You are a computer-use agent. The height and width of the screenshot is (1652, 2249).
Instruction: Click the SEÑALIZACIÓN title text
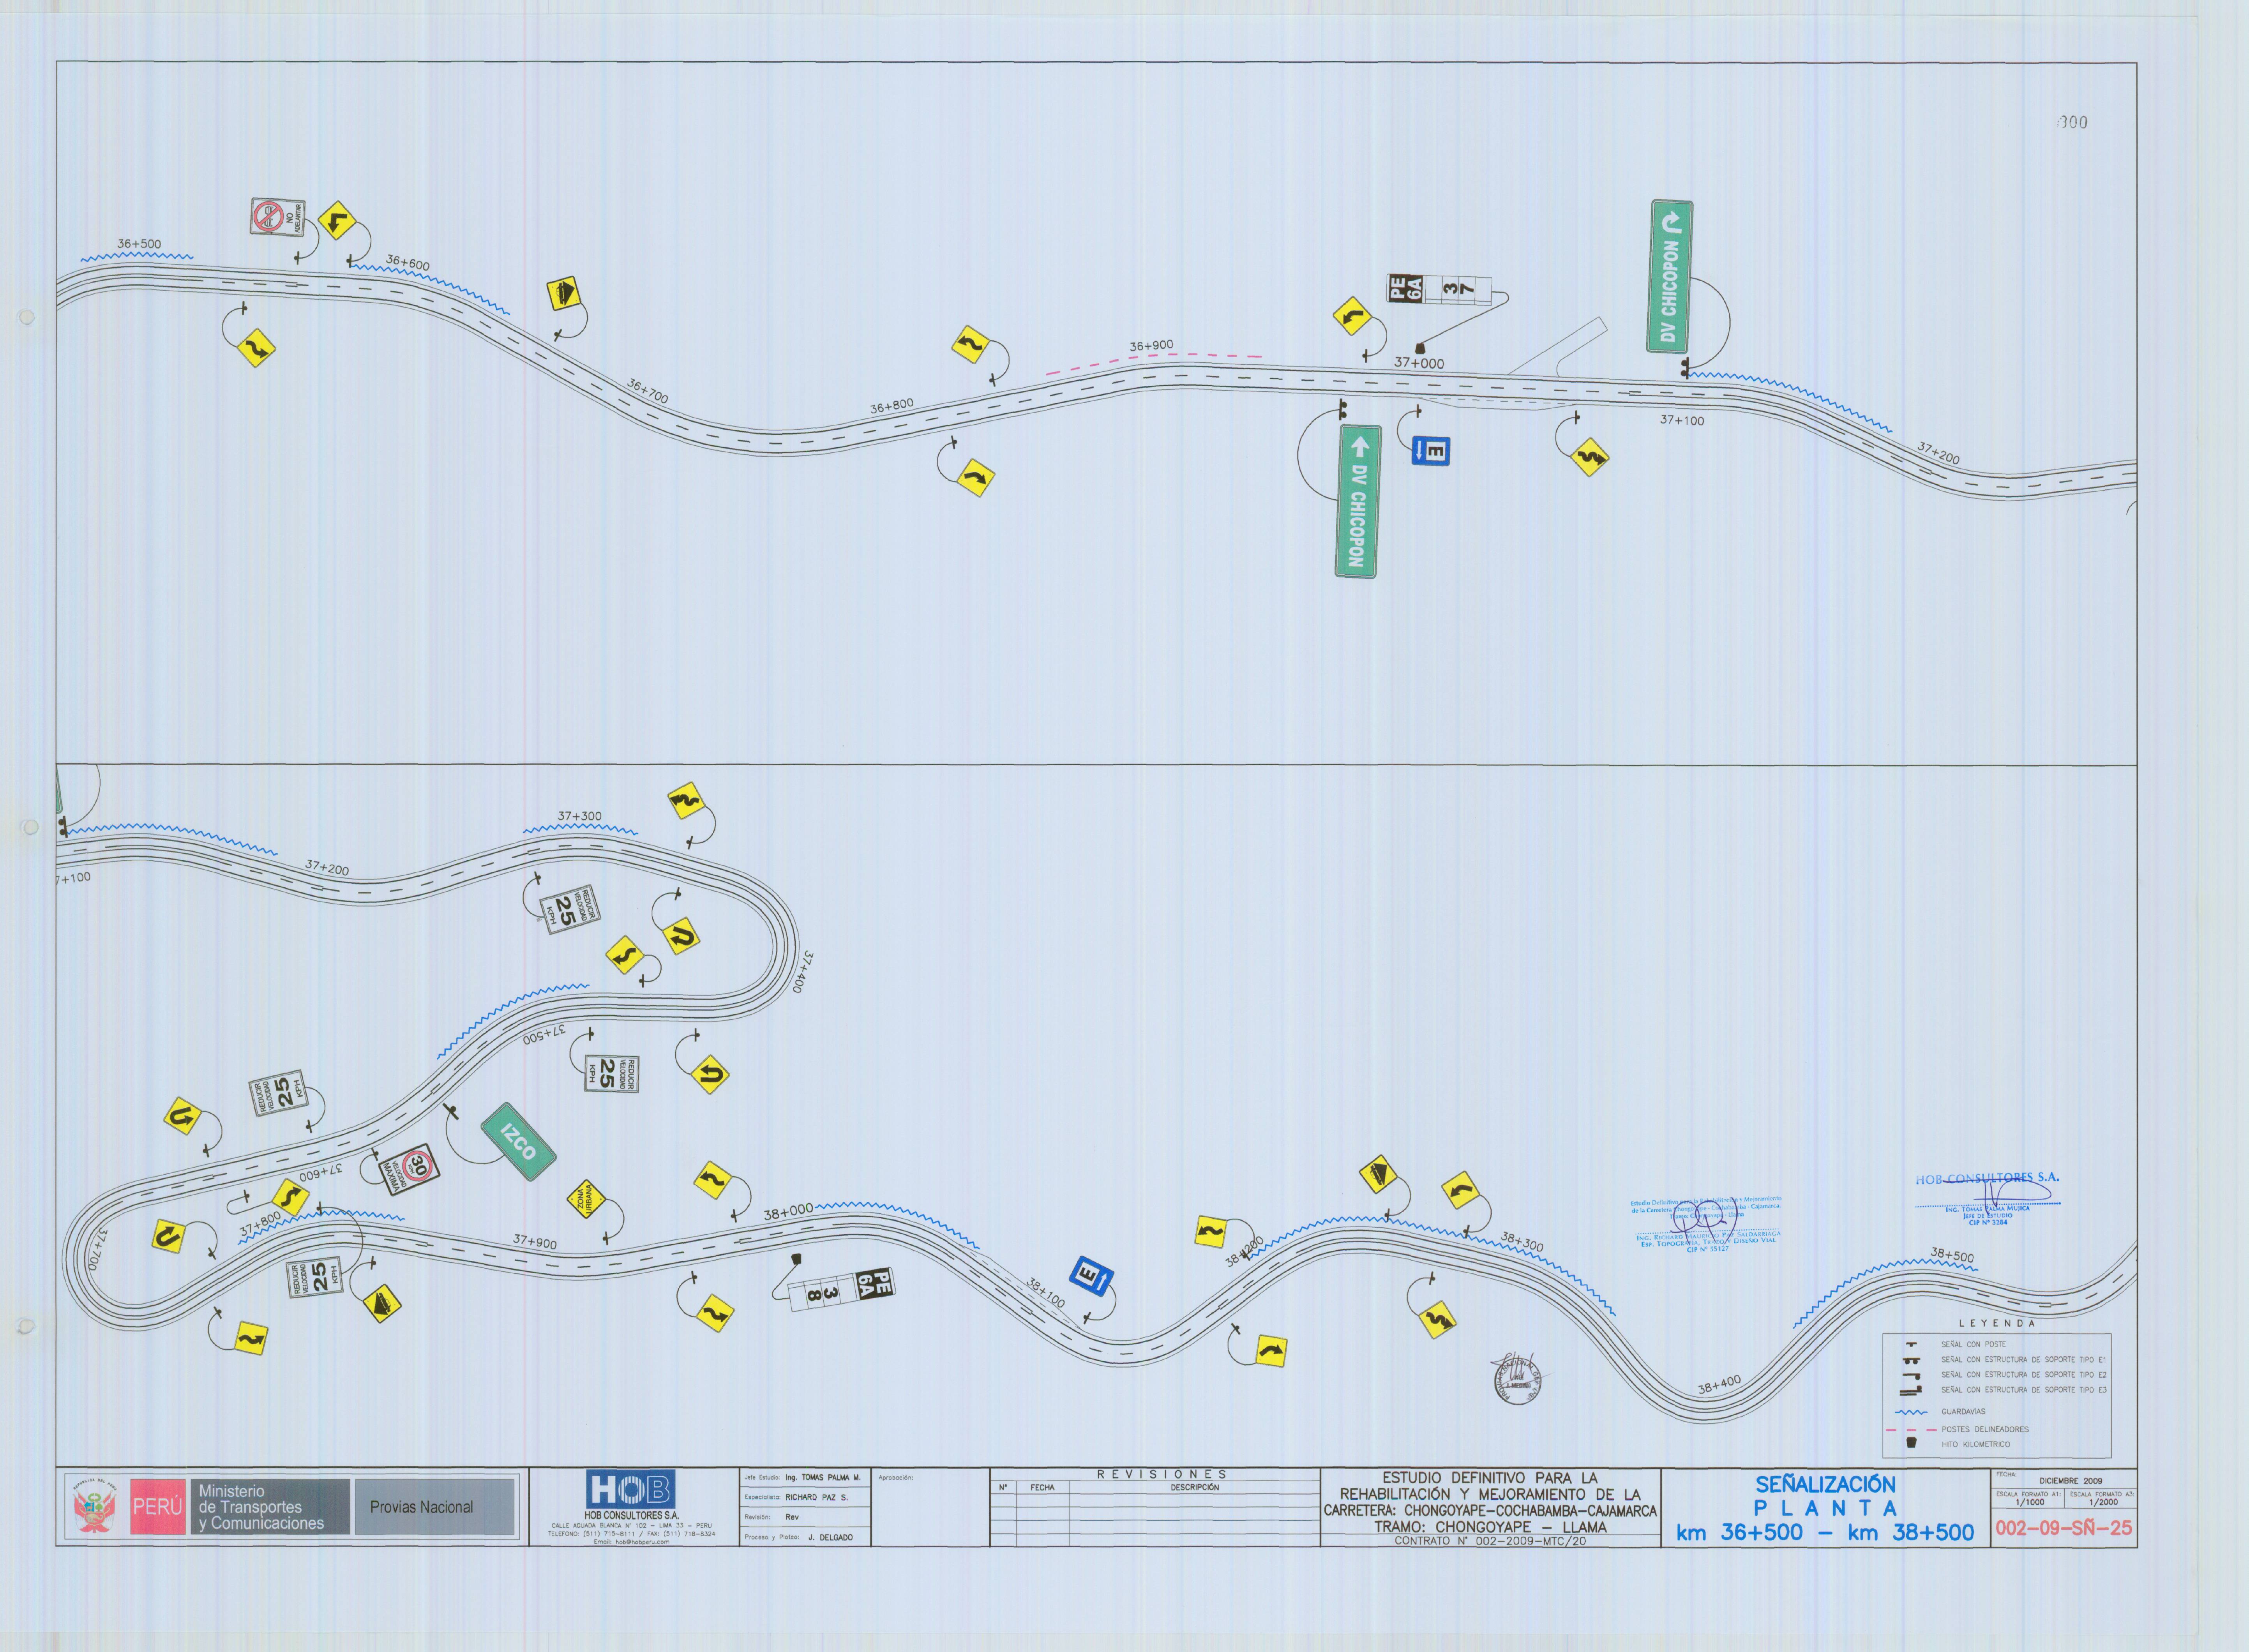pyautogui.click(x=1825, y=1485)
